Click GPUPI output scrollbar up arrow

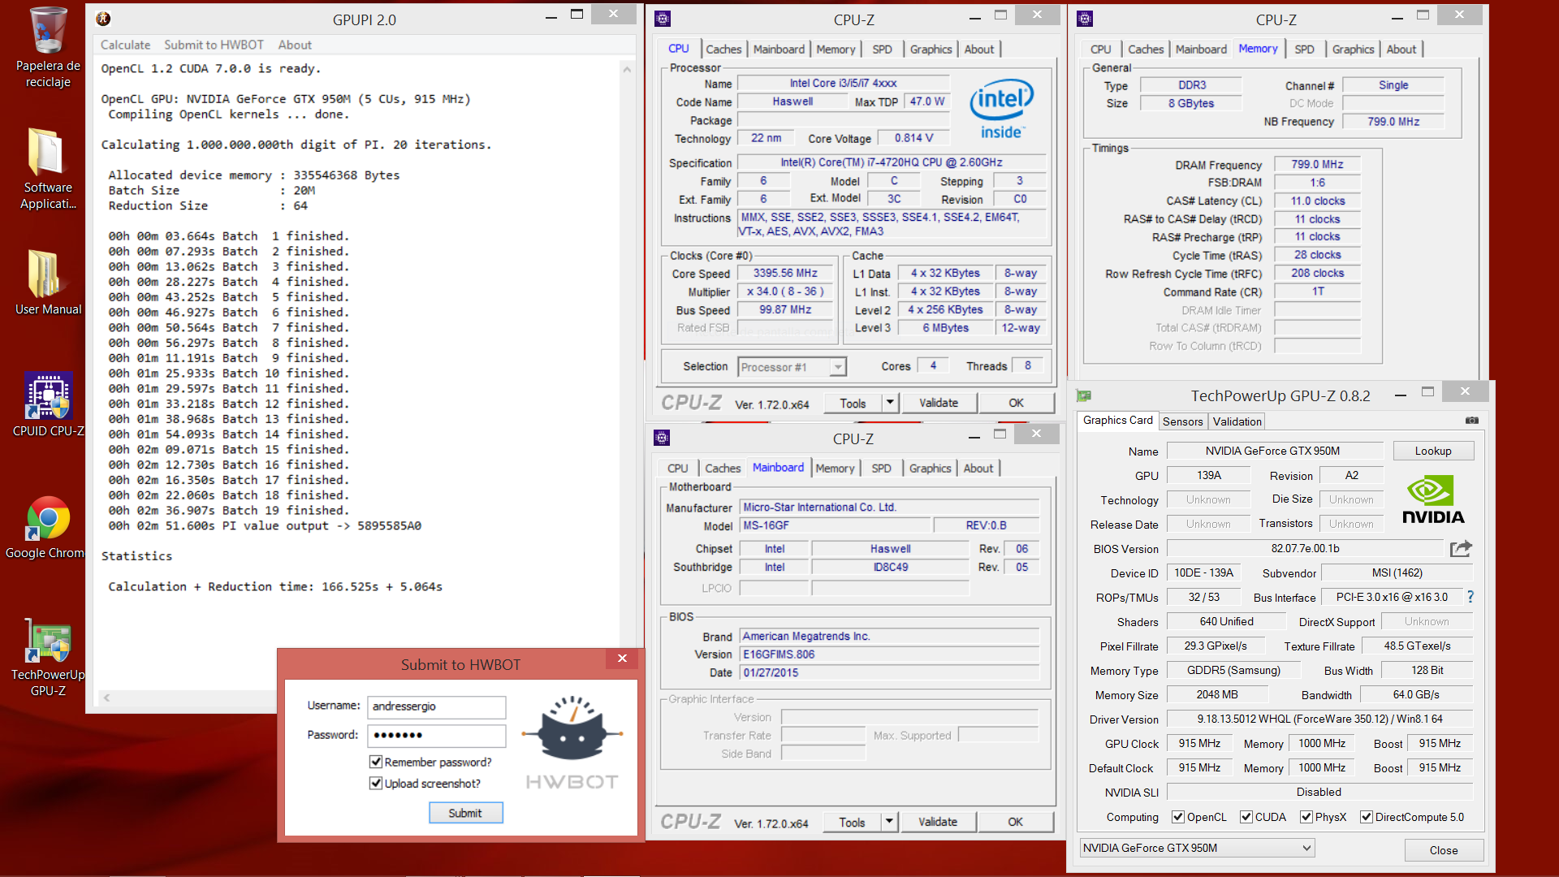pos(627,70)
